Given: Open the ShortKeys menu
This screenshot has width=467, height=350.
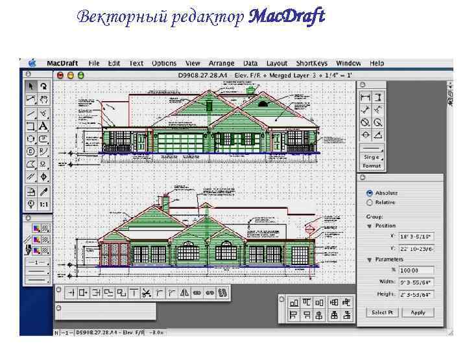Looking at the screenshot, I should (312, 64).
